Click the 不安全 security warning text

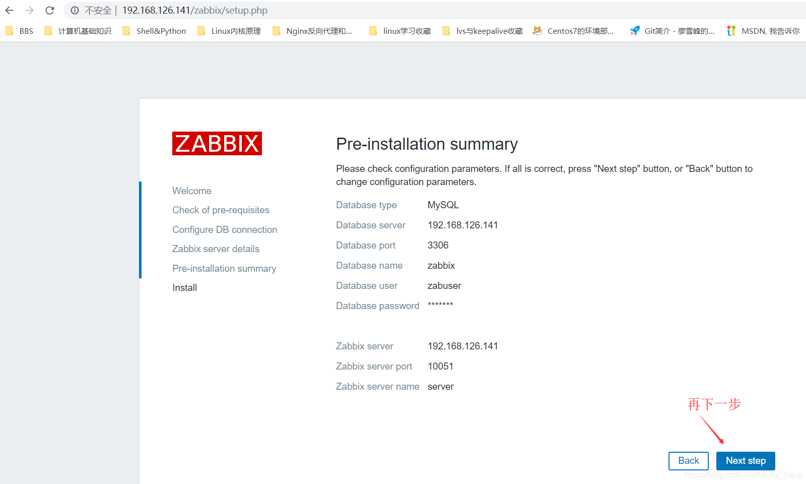coord(98,11)
